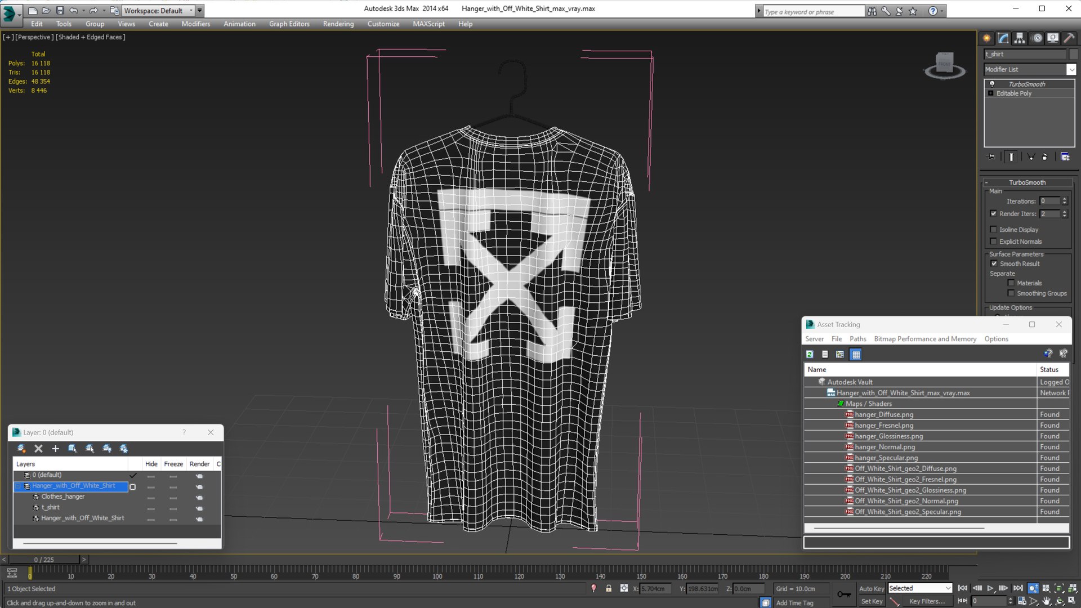Create new layer icon in Layer window
This screenshot has width=1081, height=608.
pos(21,449)
